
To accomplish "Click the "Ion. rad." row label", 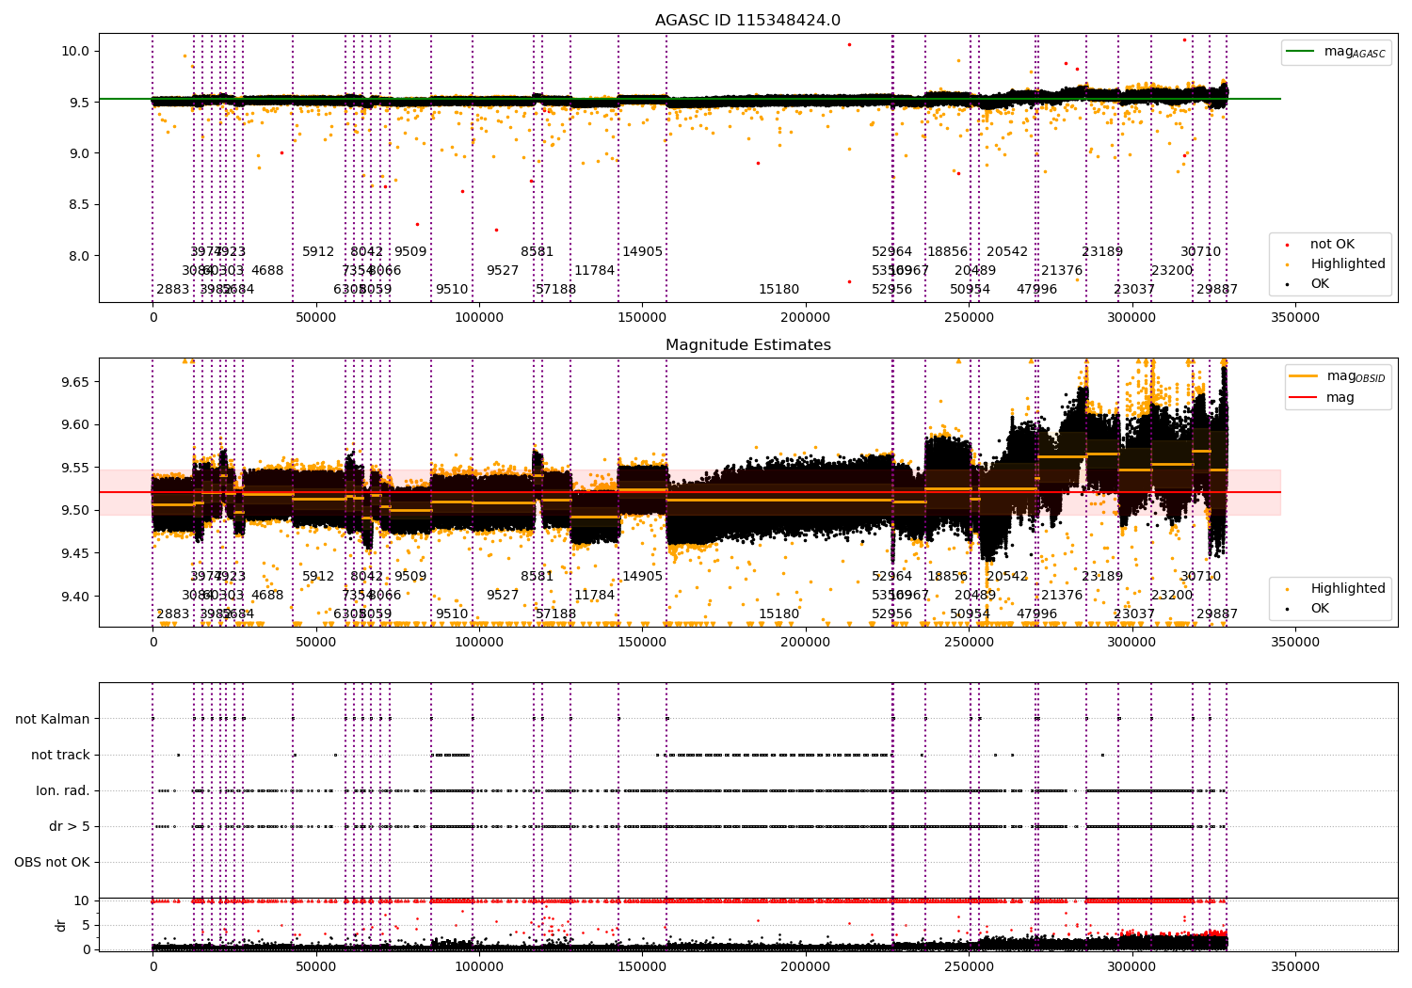I will click(63, 790).
